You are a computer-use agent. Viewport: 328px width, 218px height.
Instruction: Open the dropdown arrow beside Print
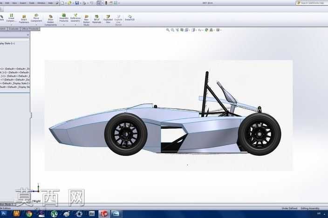pos(88,3)
